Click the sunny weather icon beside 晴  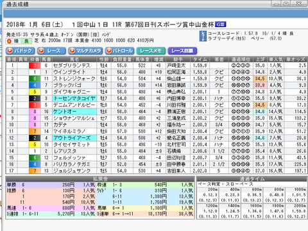click(x=9, y=41)
